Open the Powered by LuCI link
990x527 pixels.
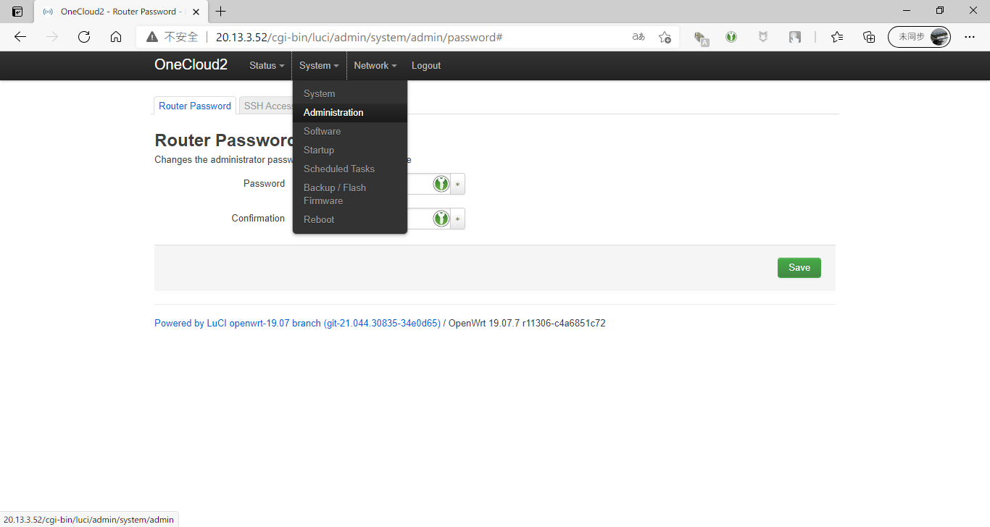[297, 324]
